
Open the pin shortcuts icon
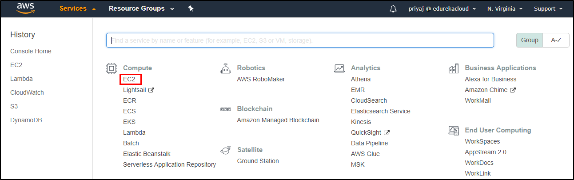pos(191,8)
